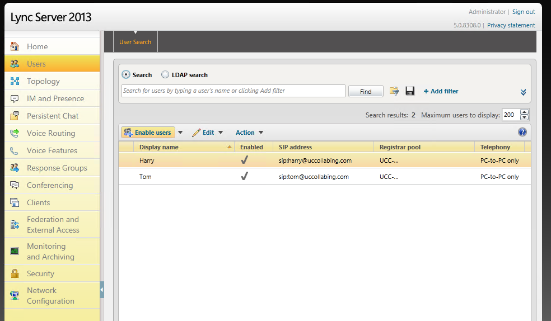The height and width of the screenshot is (321, 551).
Task: Click Add filter link
Action: coord(441,91)
